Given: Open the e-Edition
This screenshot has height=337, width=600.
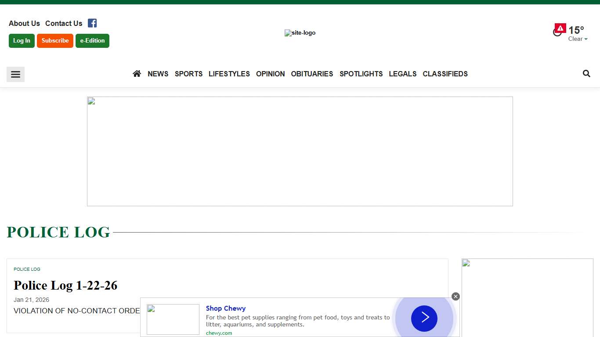Looking at the screenshot, I should 92,40.
